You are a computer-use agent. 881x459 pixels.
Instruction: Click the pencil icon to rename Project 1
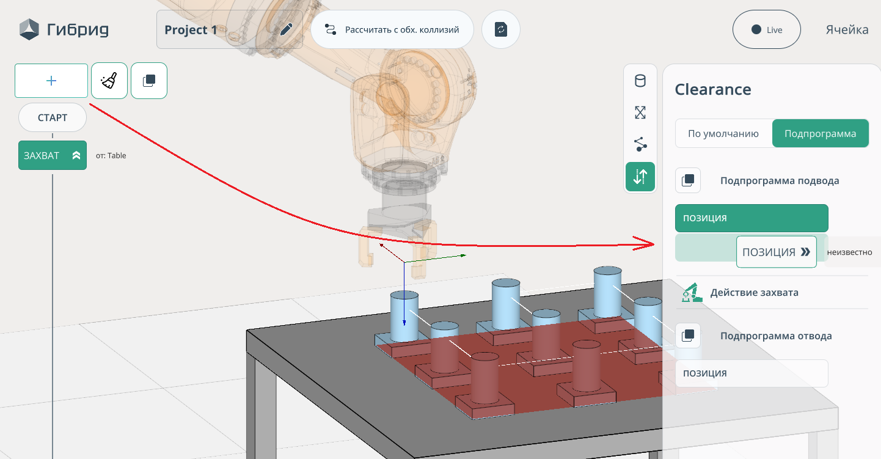pyautogui.click(x=287, y=29)
